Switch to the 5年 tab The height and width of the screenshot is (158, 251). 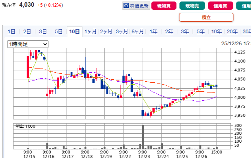coord(201,32)
